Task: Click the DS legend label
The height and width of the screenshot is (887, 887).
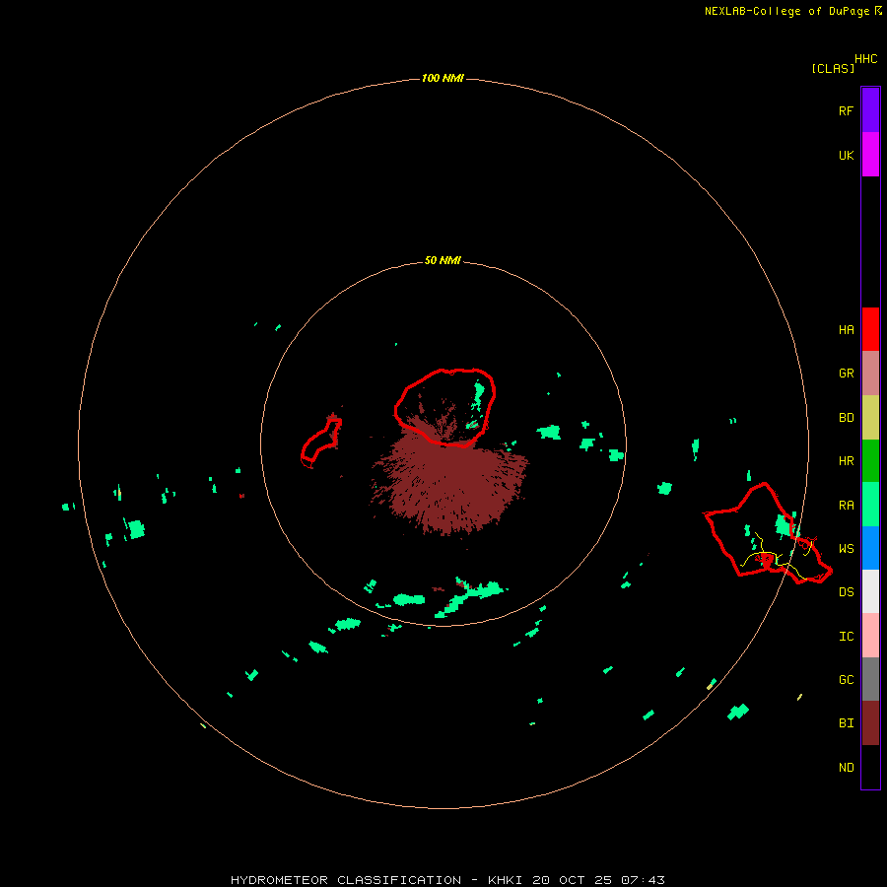Action: [846, 592]
